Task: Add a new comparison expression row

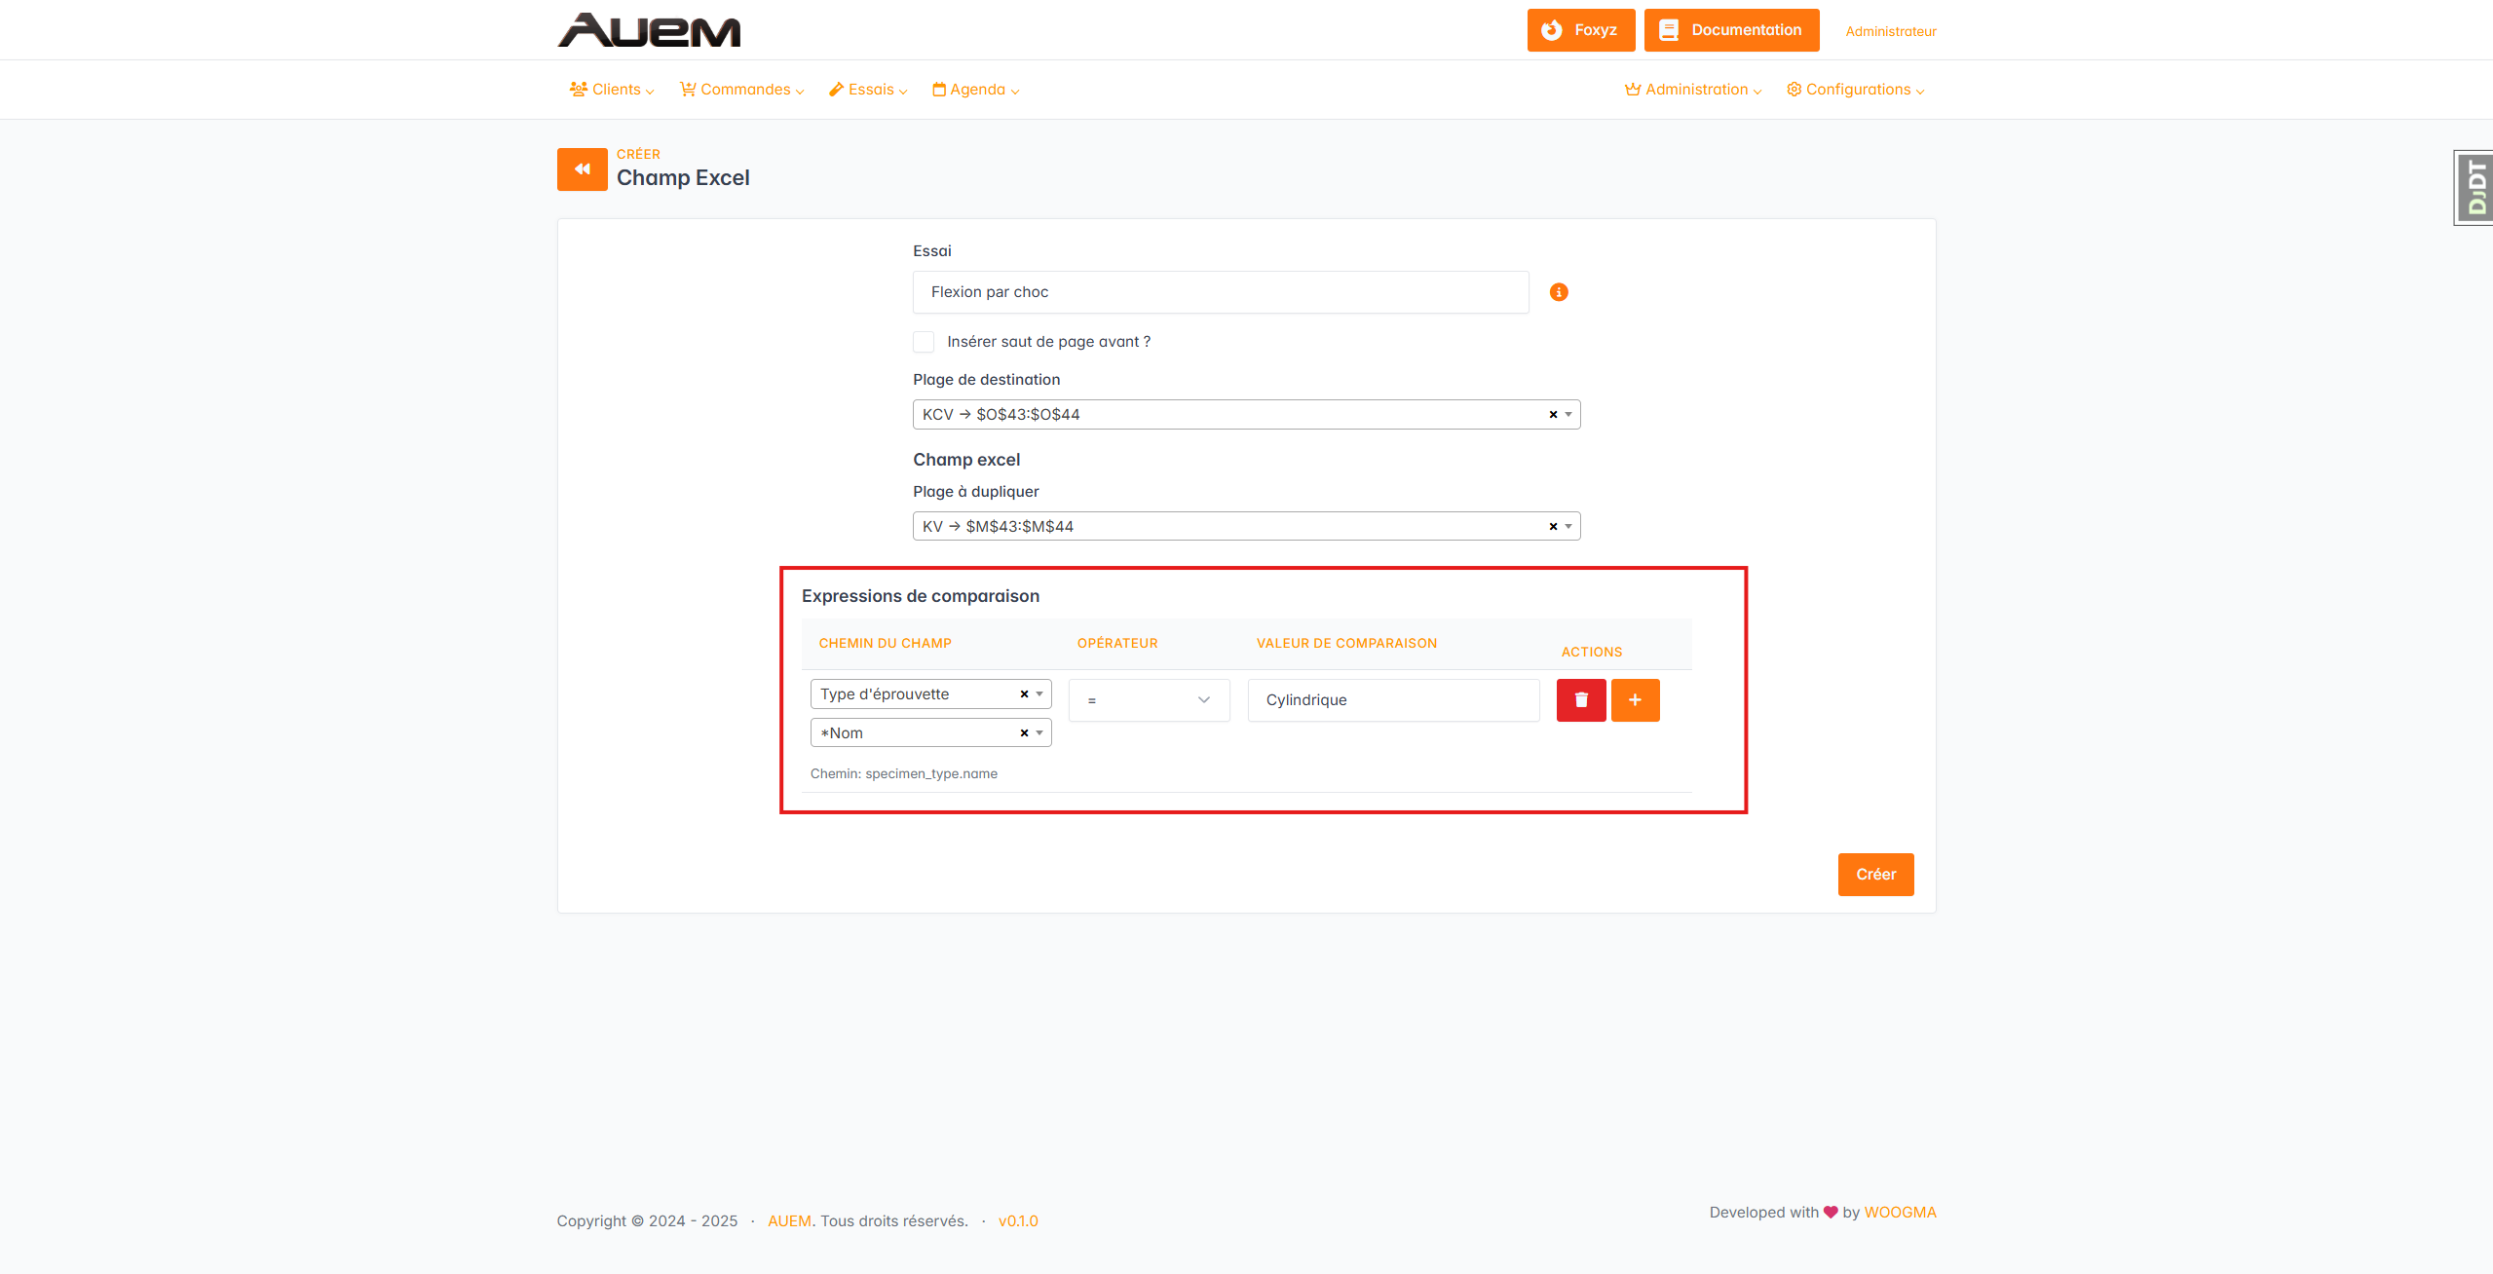Action: click(1635, 700)
